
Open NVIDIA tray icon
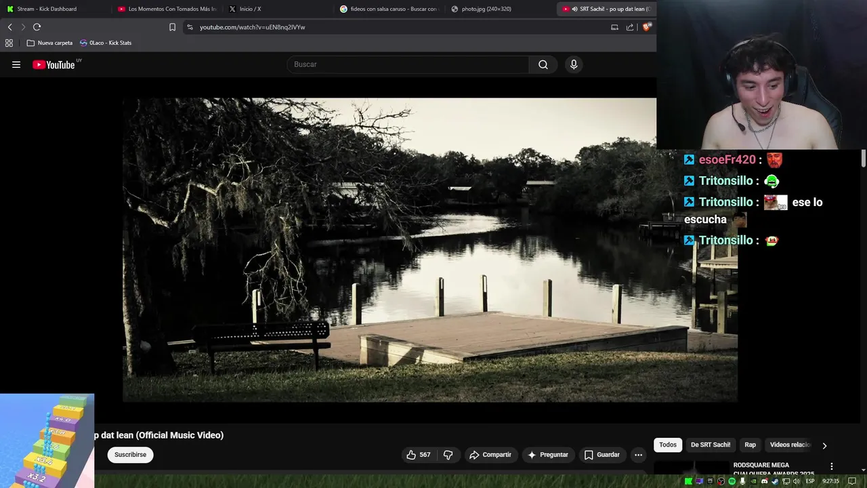[753, 481]
